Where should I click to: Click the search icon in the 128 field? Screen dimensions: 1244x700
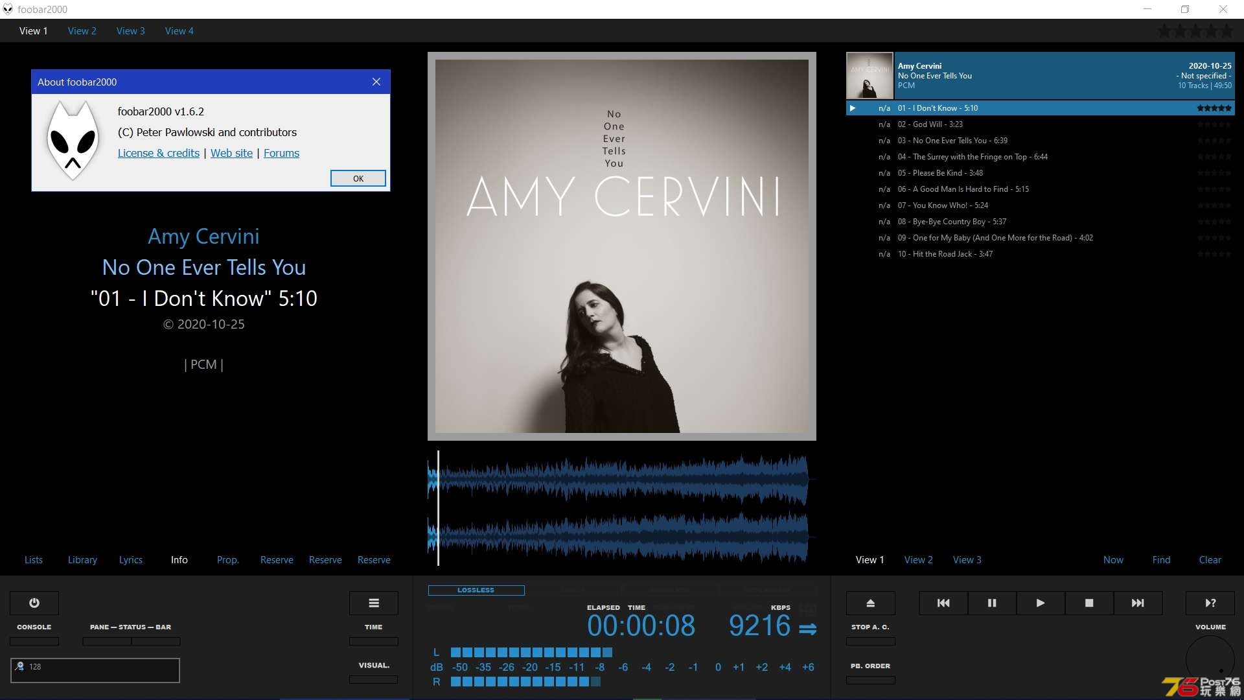tap(20, 666)
